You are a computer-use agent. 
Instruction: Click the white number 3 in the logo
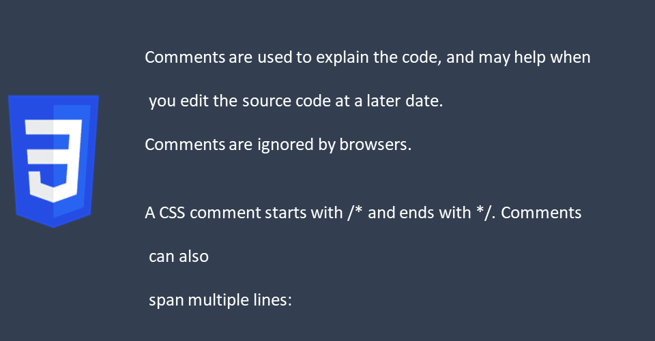coord(53,161)
